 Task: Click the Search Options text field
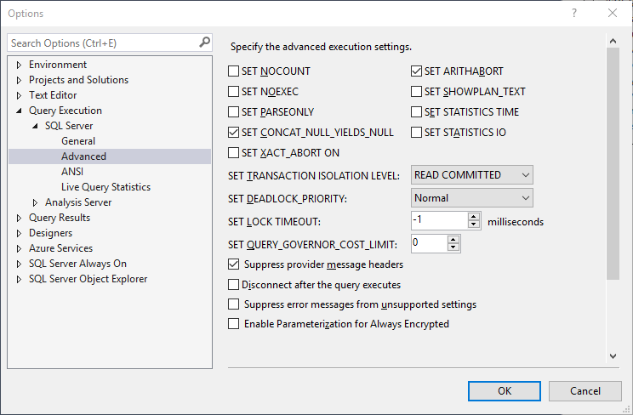coord(102,43)
